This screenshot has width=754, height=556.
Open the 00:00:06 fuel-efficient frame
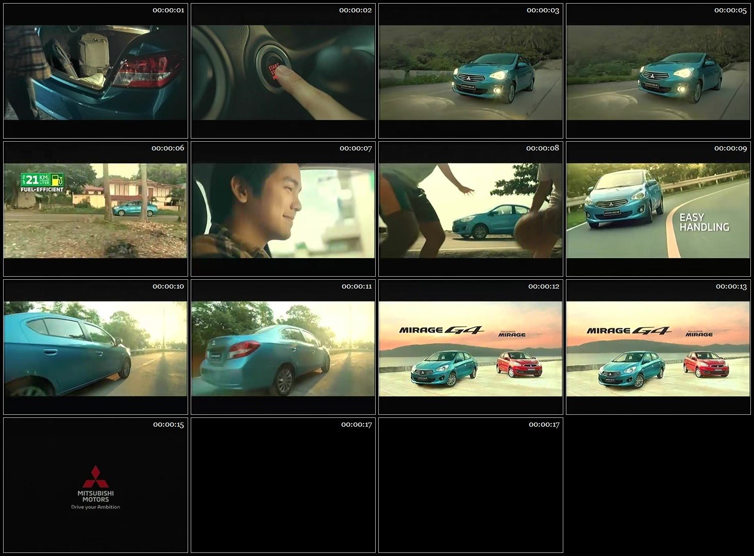(95, 209)
